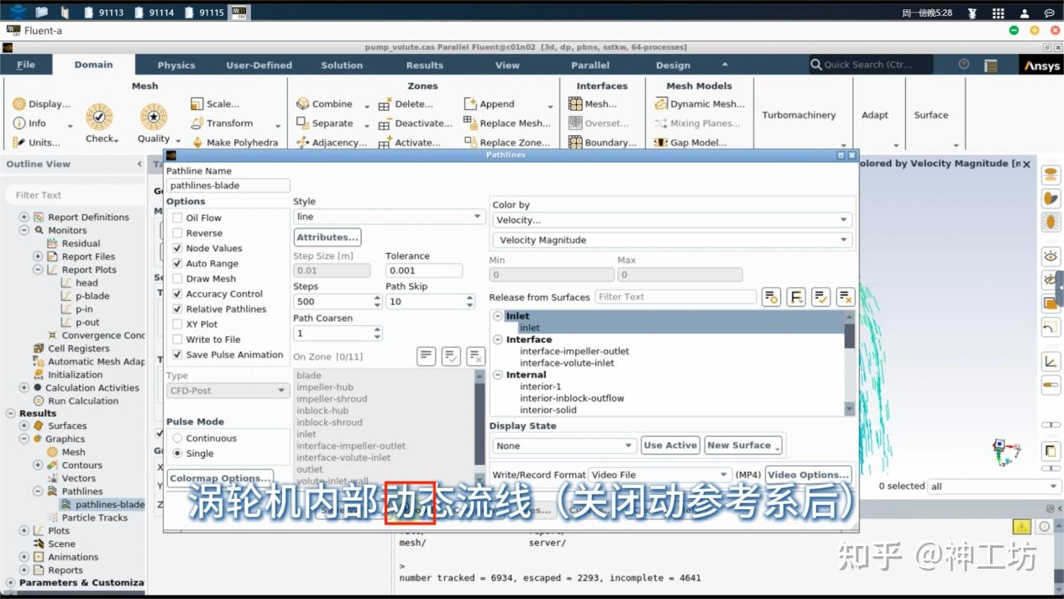Screen dimensions: 1064x599
Task: Enable the XY Plot checkbox
Action: click(x=177, y=324)
